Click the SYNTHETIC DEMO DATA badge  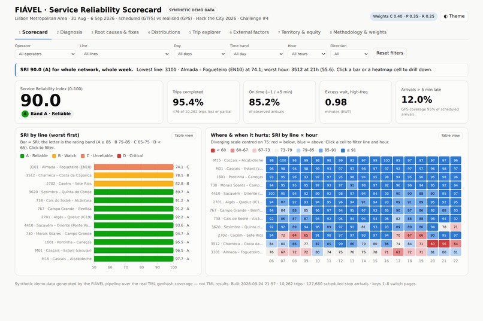[x=192, y=10]
